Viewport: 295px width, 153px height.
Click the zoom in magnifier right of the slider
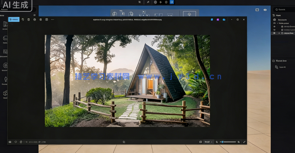pos(239,142)
